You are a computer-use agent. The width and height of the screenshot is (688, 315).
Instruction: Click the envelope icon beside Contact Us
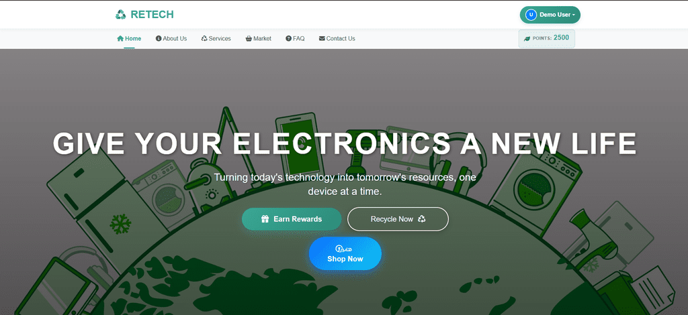pos(322,38)
